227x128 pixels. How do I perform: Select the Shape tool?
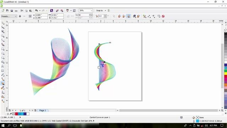click(x=2, y=27)
